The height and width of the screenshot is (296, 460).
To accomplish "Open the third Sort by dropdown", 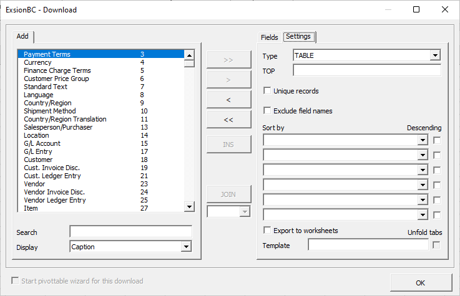I will point(423,170).
